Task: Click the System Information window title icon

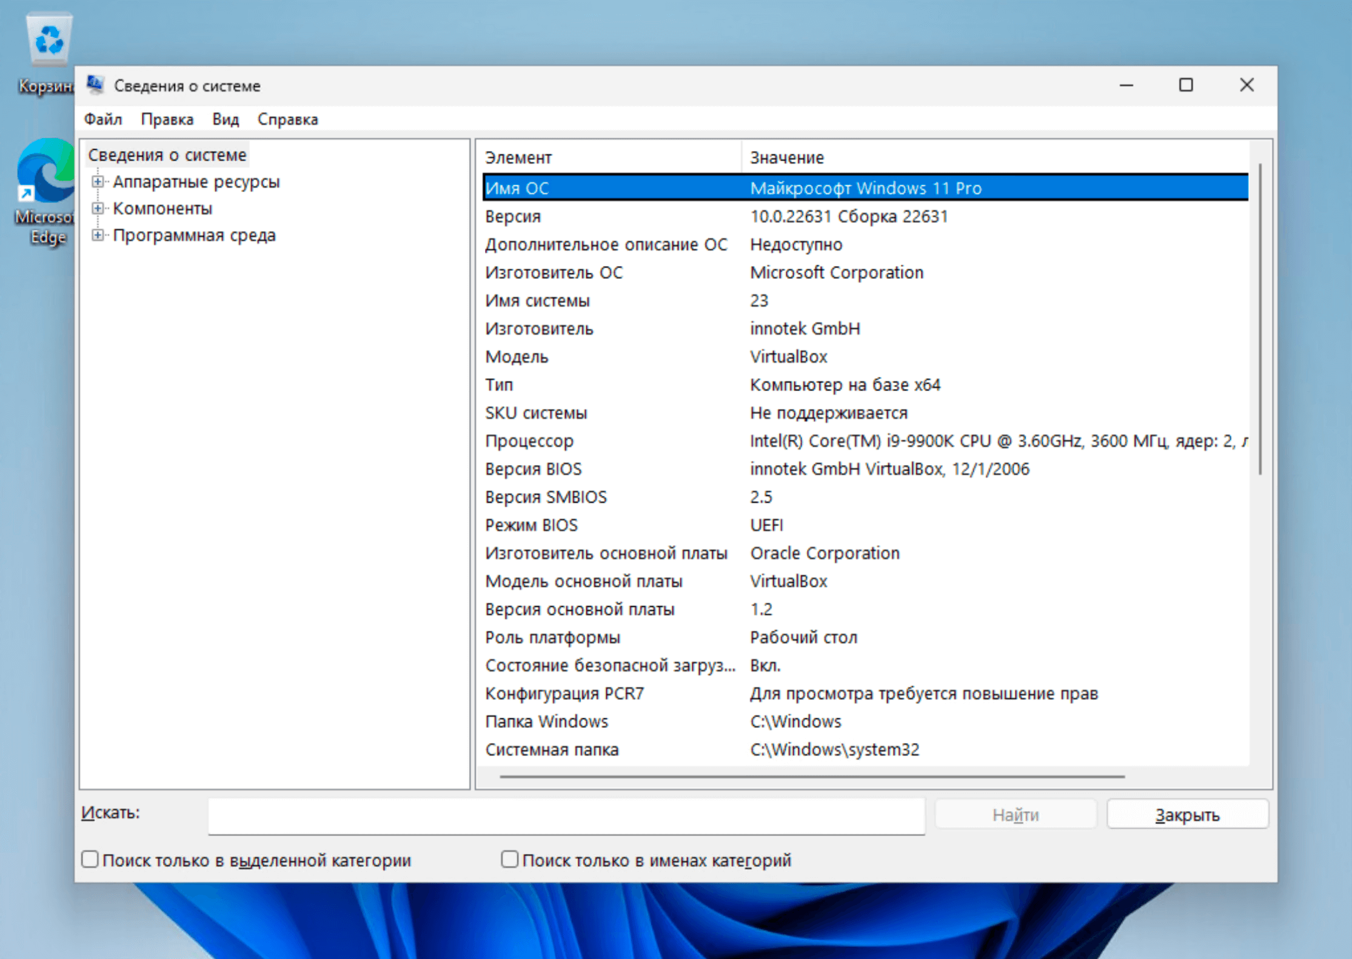Action: pyautogui.click(x=95, y=85)
